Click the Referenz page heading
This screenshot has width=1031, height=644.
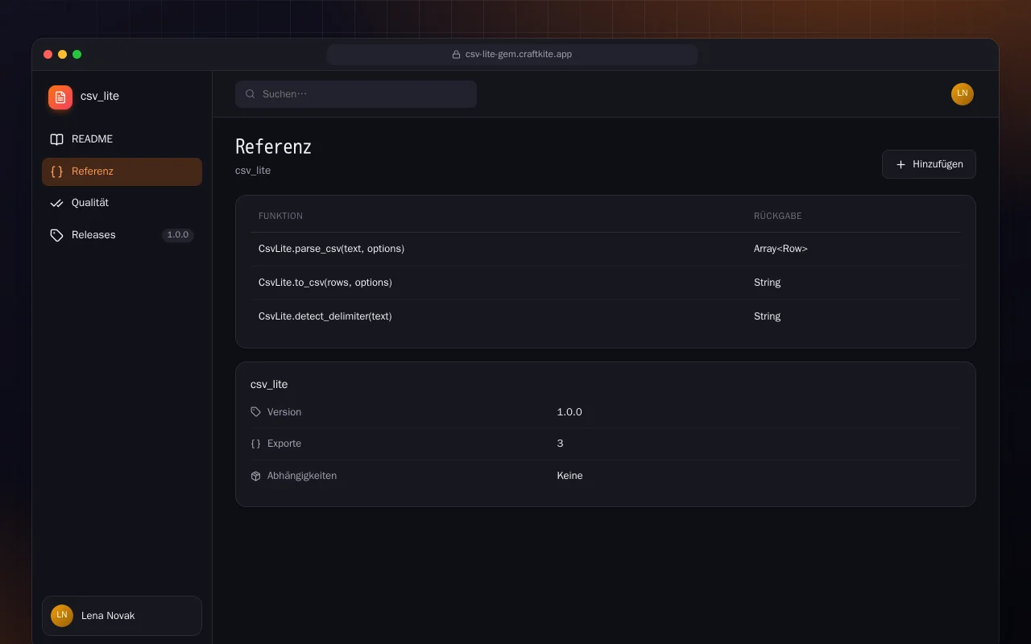273,147
